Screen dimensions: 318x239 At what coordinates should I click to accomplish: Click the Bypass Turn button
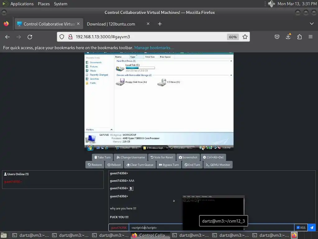pos(169,165)
